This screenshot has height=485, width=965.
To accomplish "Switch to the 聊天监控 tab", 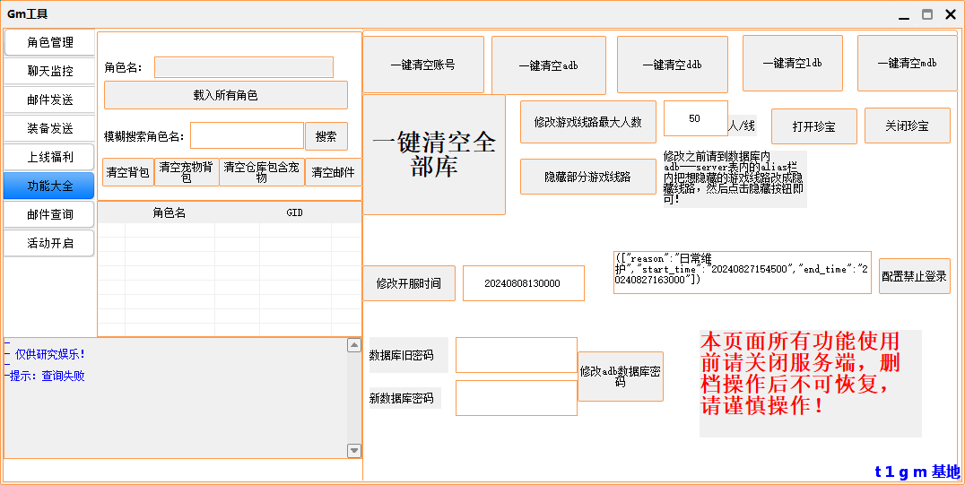I will point(49,71).
